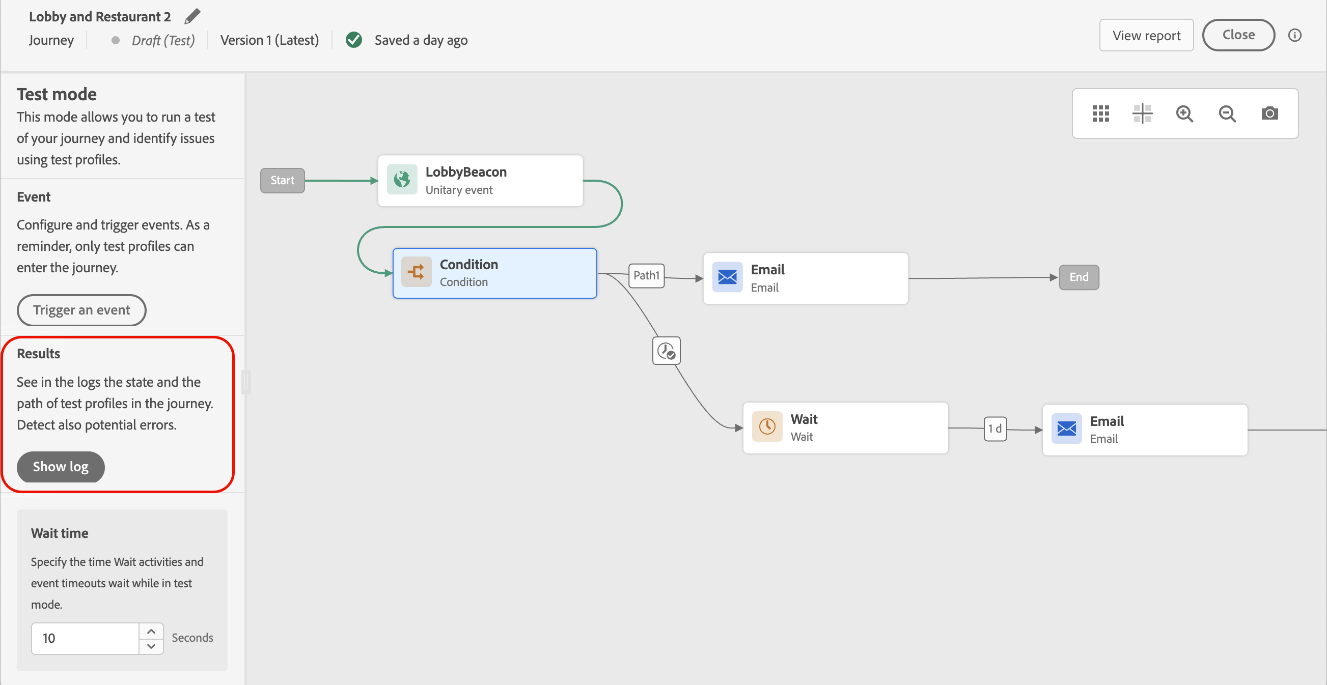The height and width of the screenshot is (685, 1327).
Task: Click the alignment crosshair icon in toolbar
Action: pyautogui.click(x=1142, y=113)
